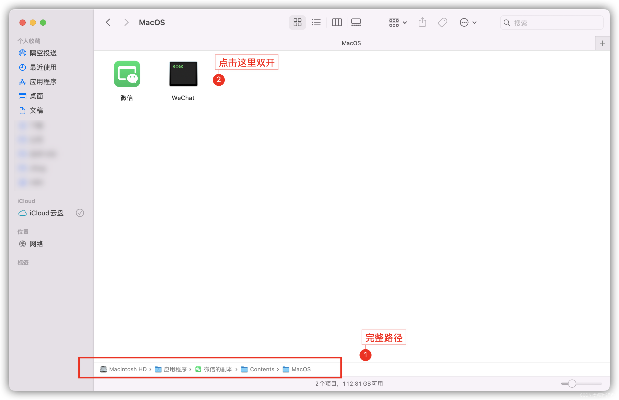Screen dimensions: 619x400
Task: Switch to list view
Action: coord(316,22)
